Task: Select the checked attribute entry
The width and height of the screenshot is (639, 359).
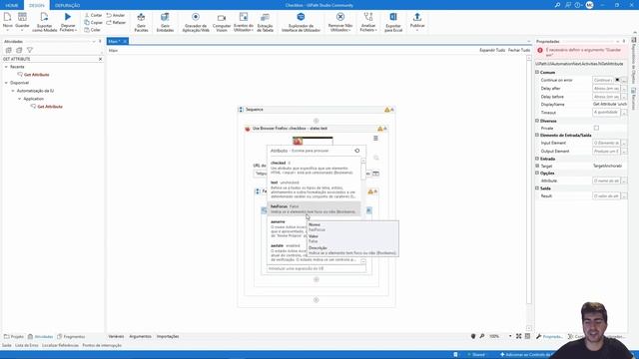Action: tap(315, 168)
